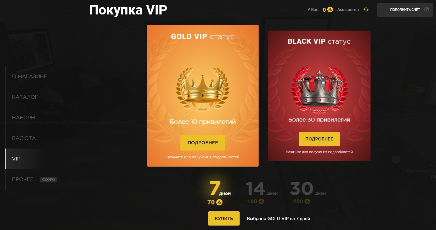Open the КАТАЛОГ sidebar section

click(25, 97)
